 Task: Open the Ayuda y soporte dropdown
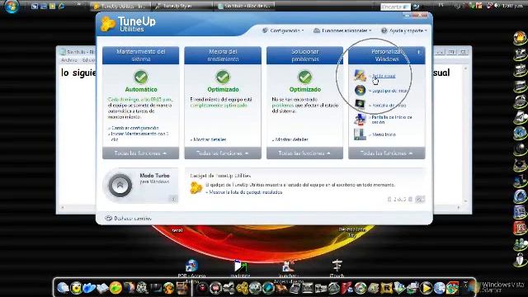404,31
